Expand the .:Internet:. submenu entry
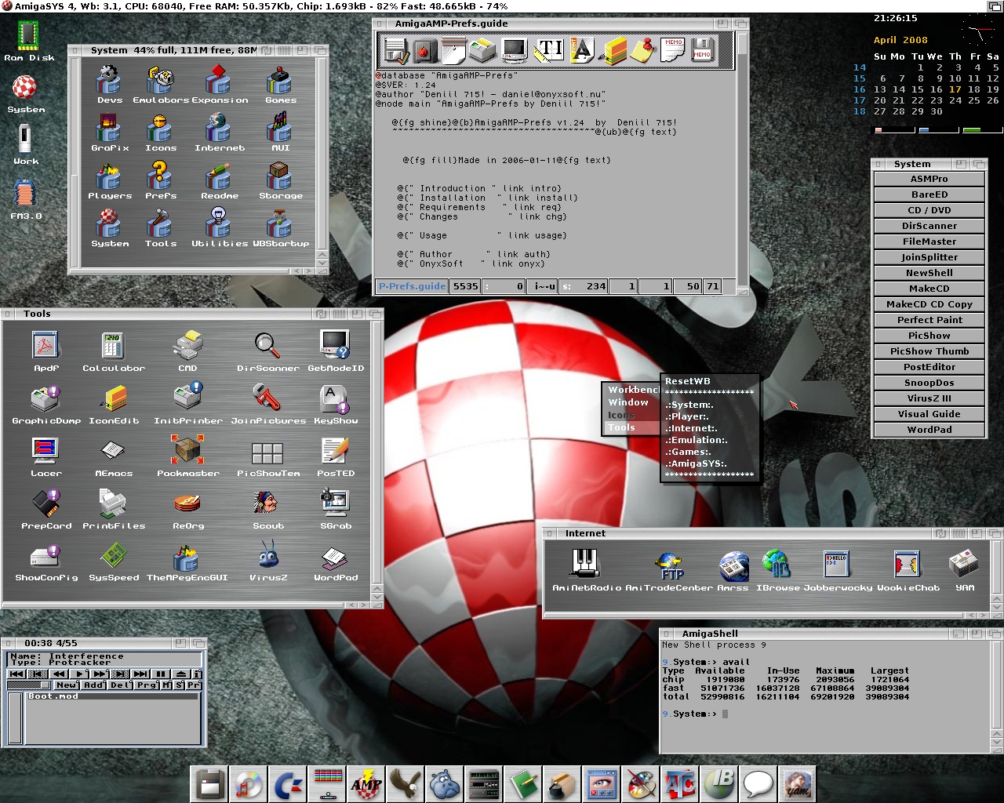Viewport: 1004px width, 803px height. 692,428
